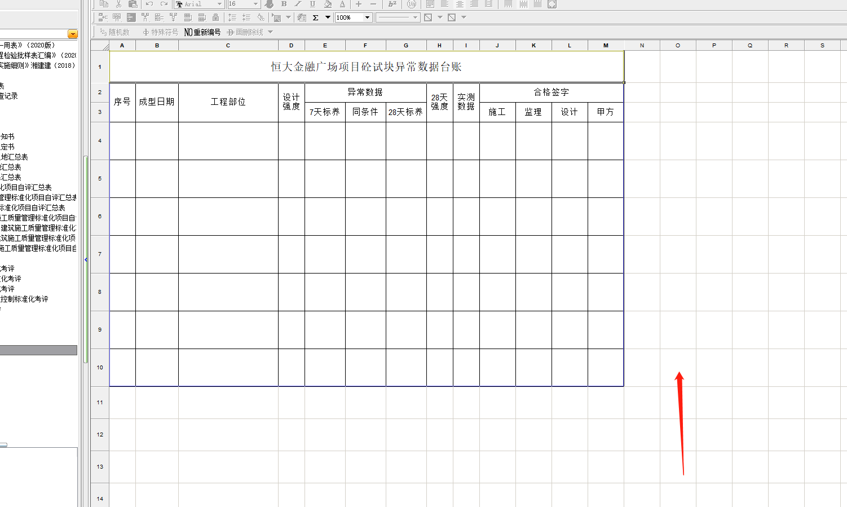The width and height of the screenshot is (847, 507).
Task: Toggle Italic formatting
Action: point(298,3)
